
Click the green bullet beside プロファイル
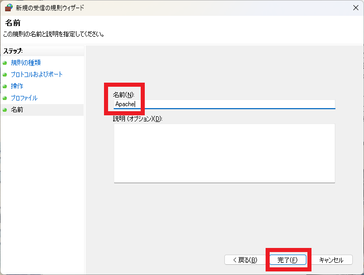5,98
